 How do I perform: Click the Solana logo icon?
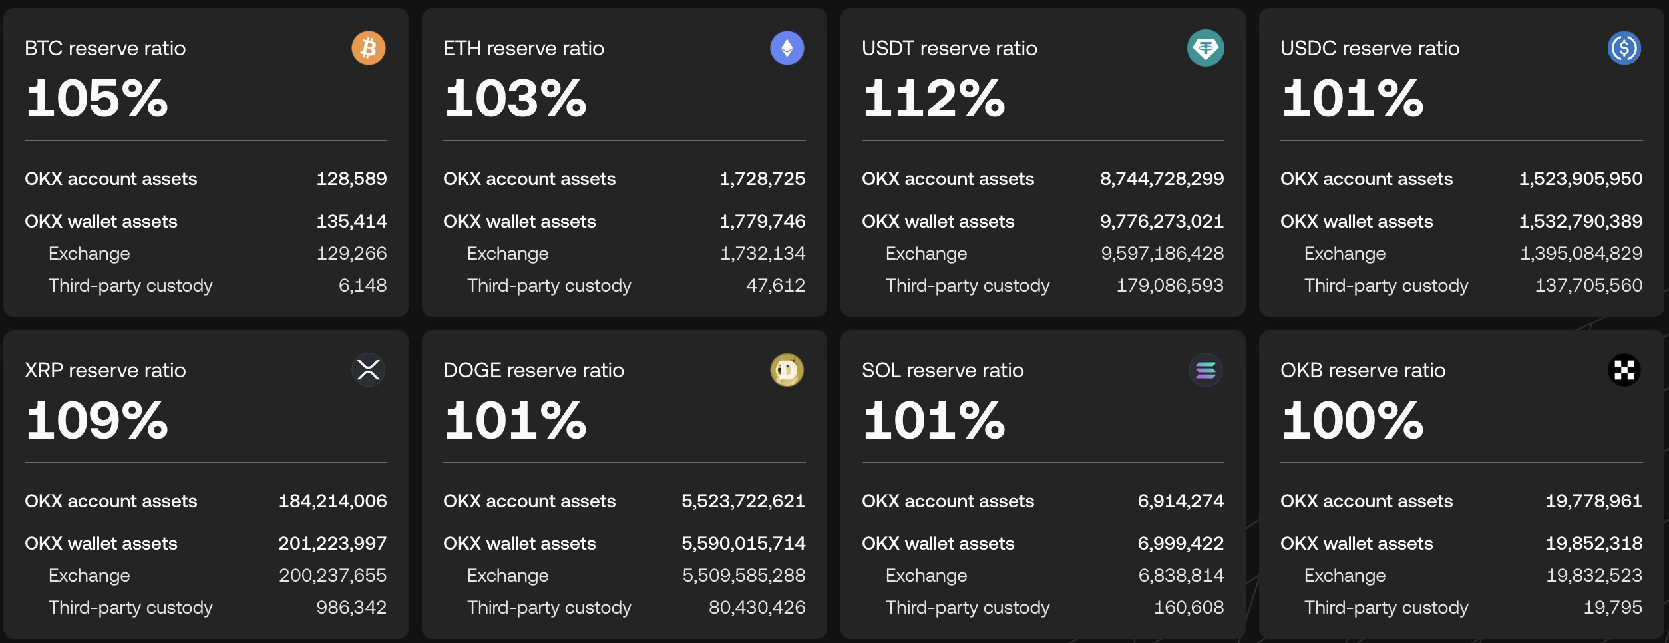point(1206,370)
